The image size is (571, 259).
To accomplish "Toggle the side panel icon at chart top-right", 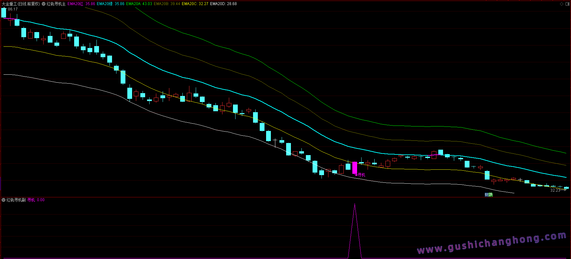I will point(567,4).
